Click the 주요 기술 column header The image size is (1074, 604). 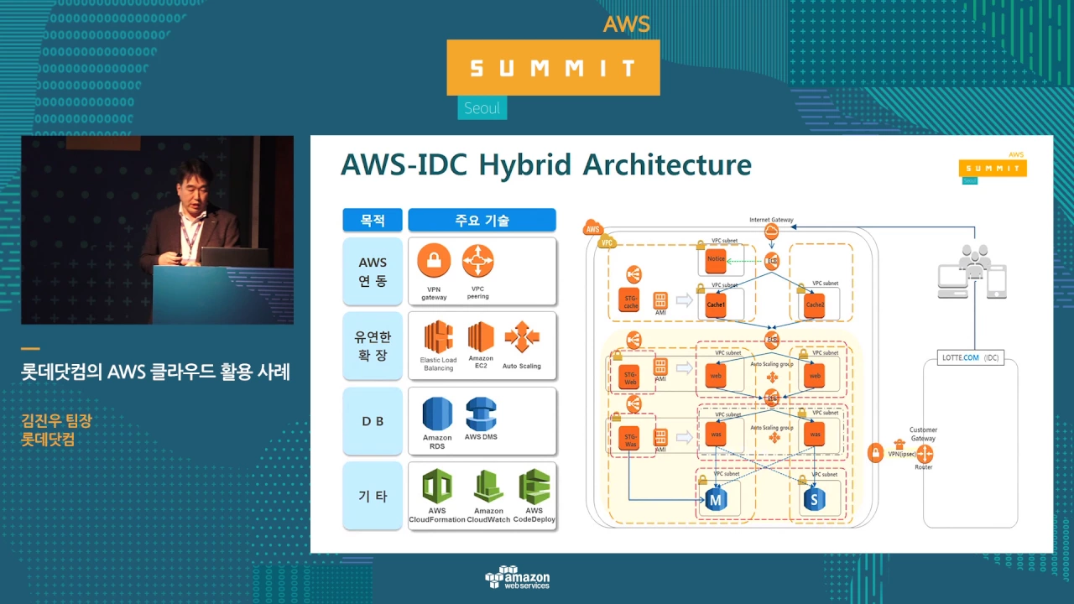pos(482,221)
